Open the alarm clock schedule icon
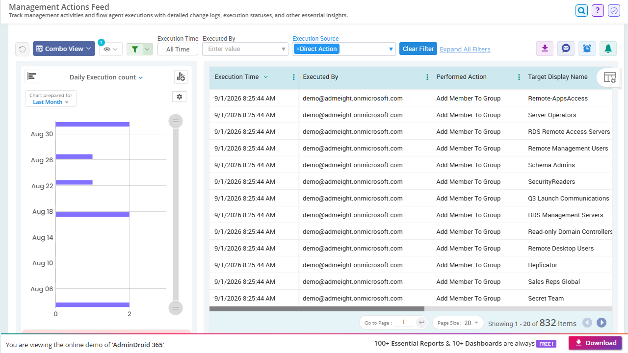This screenshot has height=353, width=628. pos(587,48)
